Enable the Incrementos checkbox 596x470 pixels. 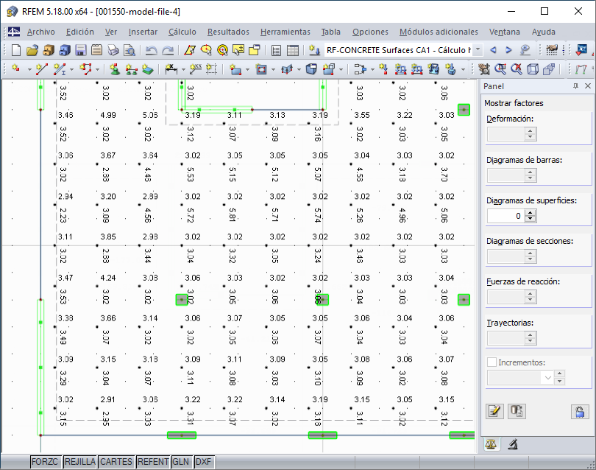coord(492,362)
